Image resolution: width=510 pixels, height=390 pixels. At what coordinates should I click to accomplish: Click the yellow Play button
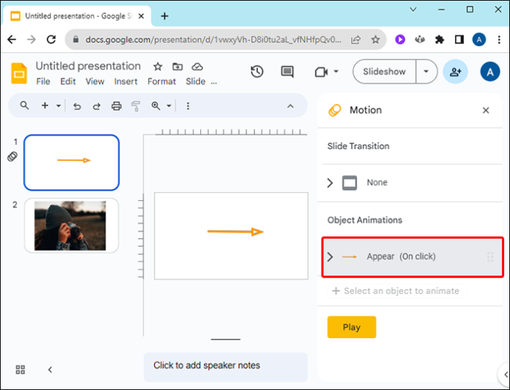352,327
